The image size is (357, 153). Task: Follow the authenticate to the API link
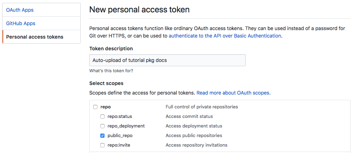point(225,36)
